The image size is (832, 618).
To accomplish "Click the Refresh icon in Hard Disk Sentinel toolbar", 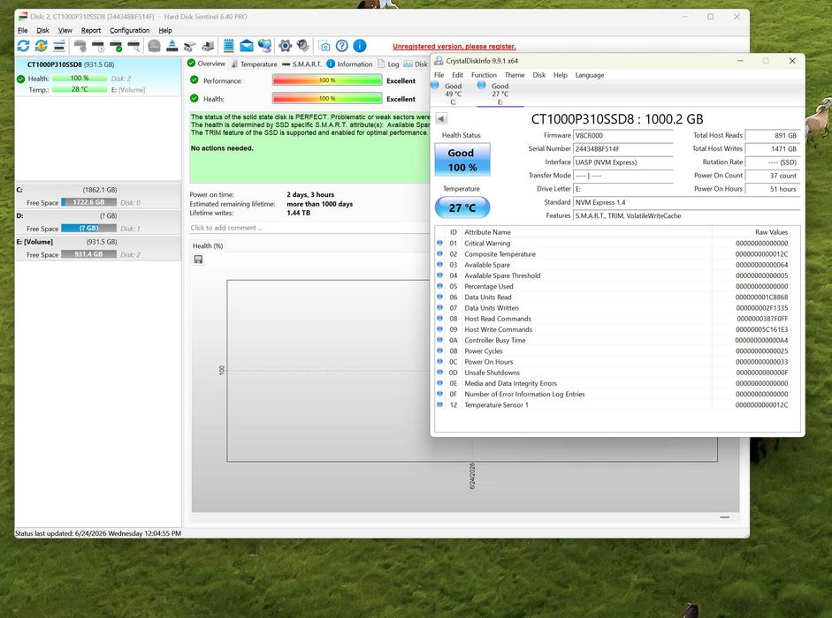I will pyautogui.click(x=23, y=46).
